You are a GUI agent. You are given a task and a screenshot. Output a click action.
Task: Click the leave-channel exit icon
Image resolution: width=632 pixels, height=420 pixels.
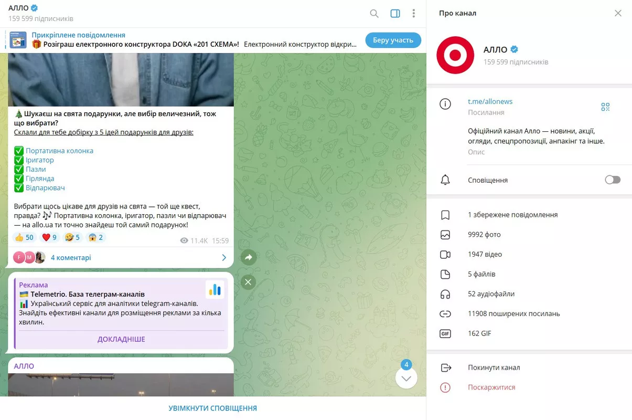[x=445, y=367]
